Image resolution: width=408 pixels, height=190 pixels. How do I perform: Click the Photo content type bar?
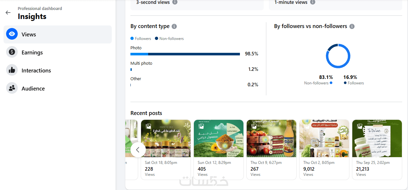[x=185, y=54]
